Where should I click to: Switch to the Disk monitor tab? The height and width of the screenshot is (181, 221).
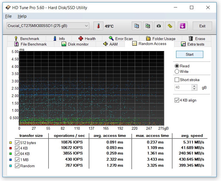point(75,44)
